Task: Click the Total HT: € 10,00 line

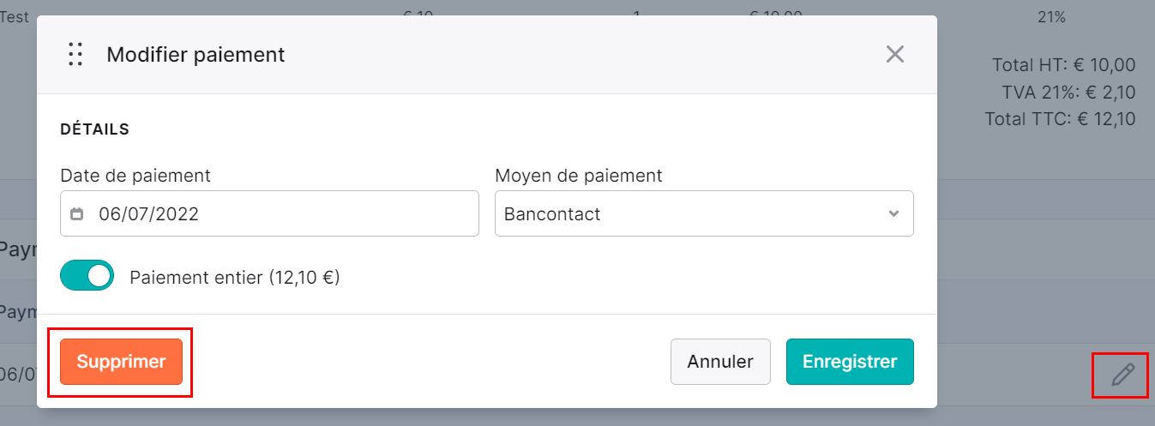Action: 1063,65
